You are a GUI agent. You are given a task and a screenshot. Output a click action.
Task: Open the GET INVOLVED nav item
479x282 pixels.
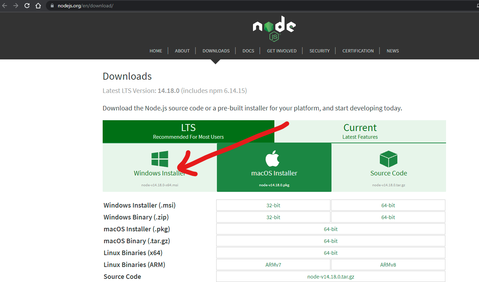[x=282, y=51]
